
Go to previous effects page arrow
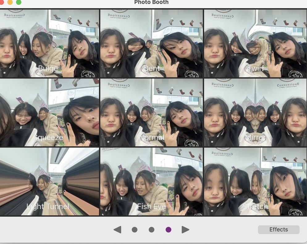click(x=117, y=229)
